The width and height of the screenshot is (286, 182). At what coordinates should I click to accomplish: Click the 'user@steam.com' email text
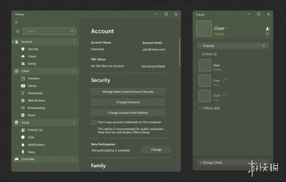click(154, 50)
